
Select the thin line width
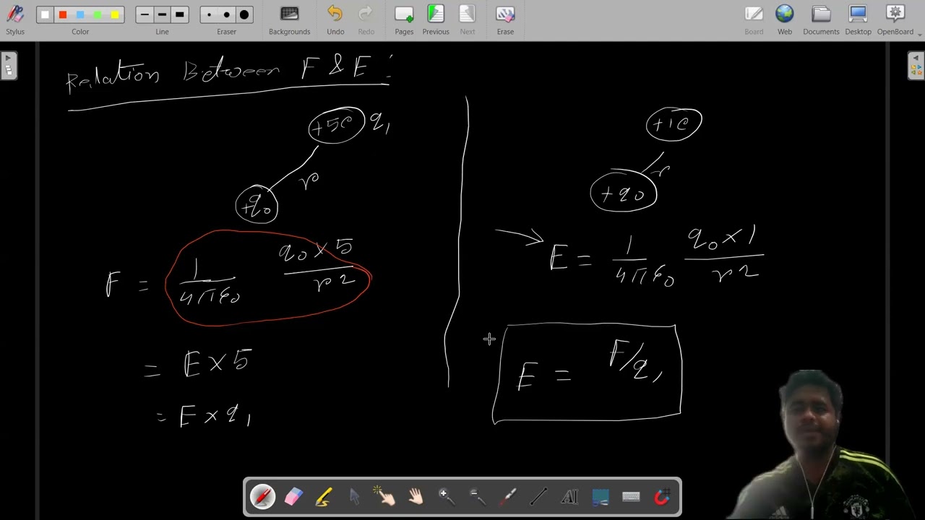pyautogui.click(x=145, y=14)
